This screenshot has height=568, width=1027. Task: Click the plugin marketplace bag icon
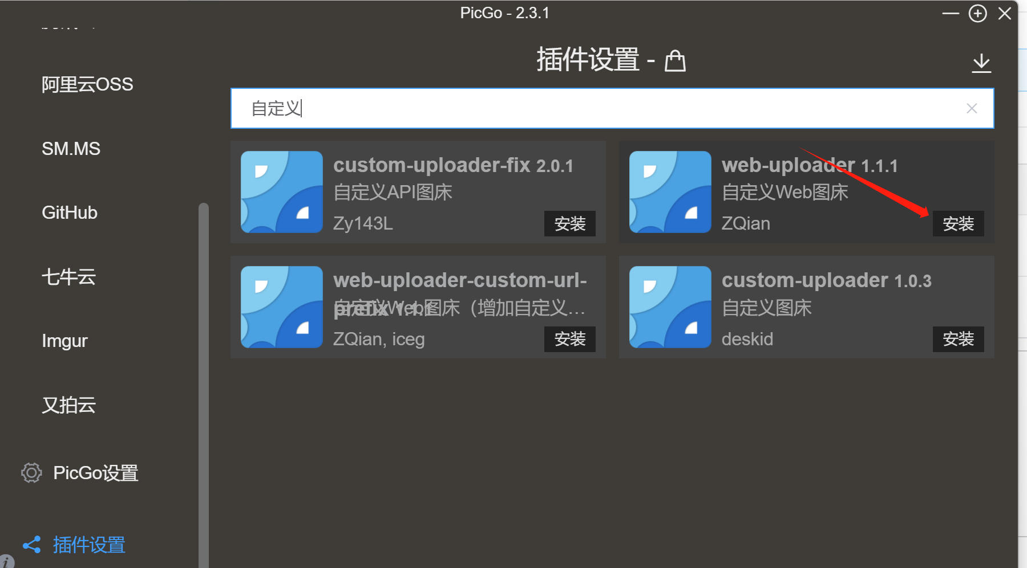(675, 60)
